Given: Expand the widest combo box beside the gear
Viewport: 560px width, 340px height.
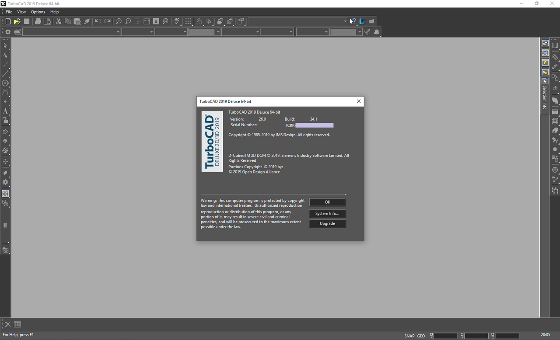Looking at the screenshot, I should (x=71, y=32).
